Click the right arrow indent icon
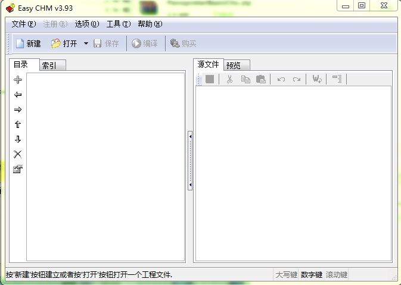 18,109
